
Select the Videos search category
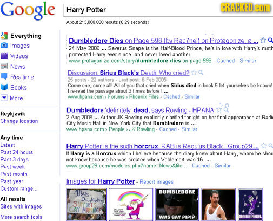tap(19, 56)
